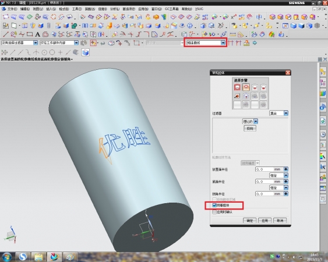Select the fourth step icon in 选择步骤

click(263, 87)
